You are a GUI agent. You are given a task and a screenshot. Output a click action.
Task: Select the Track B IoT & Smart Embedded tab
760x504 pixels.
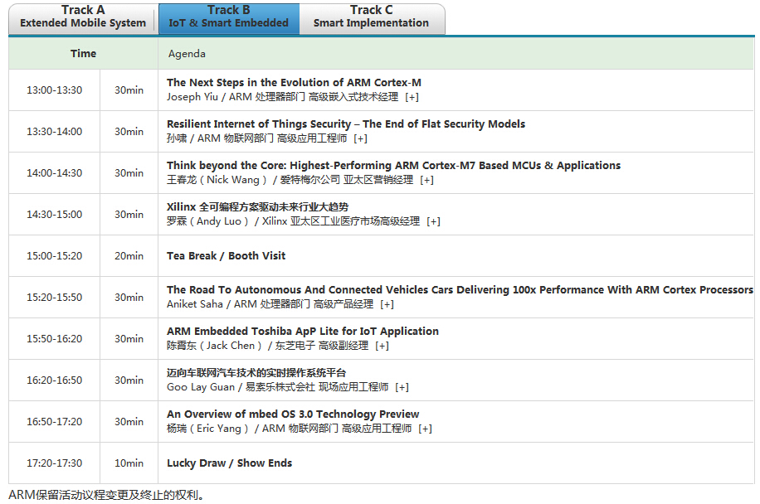click(228, 17)
